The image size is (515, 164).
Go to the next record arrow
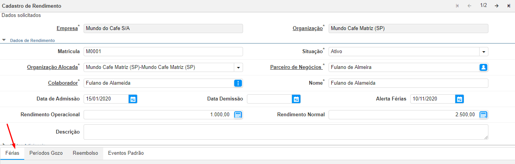[497, 6]
